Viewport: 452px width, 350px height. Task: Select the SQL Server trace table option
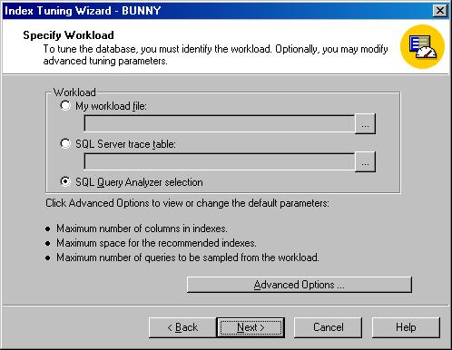tap(65, 143)
